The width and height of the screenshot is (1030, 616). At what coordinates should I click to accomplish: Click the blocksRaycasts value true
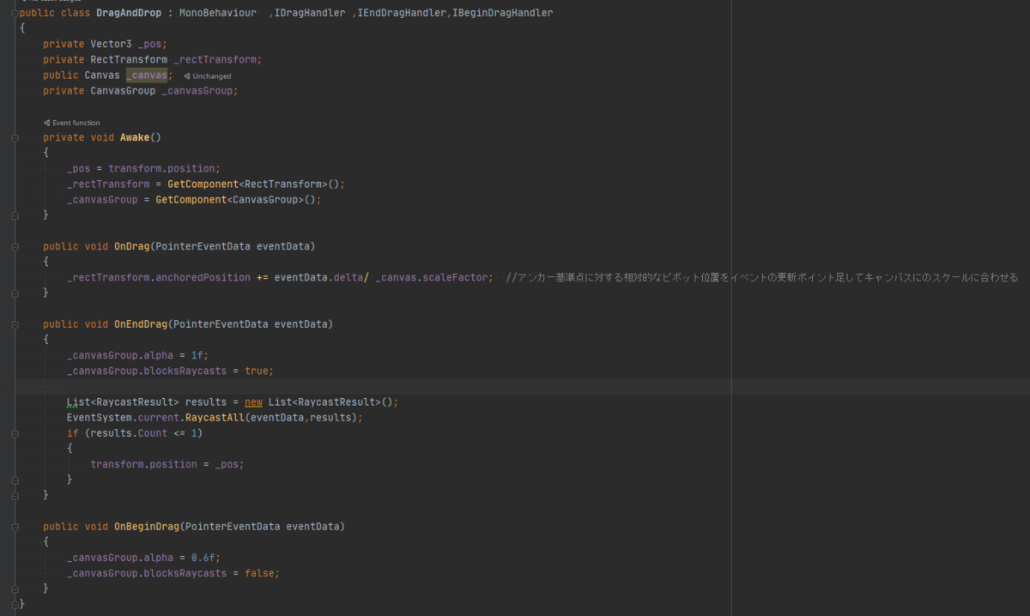pyautogui.click(x=256, y=371)
